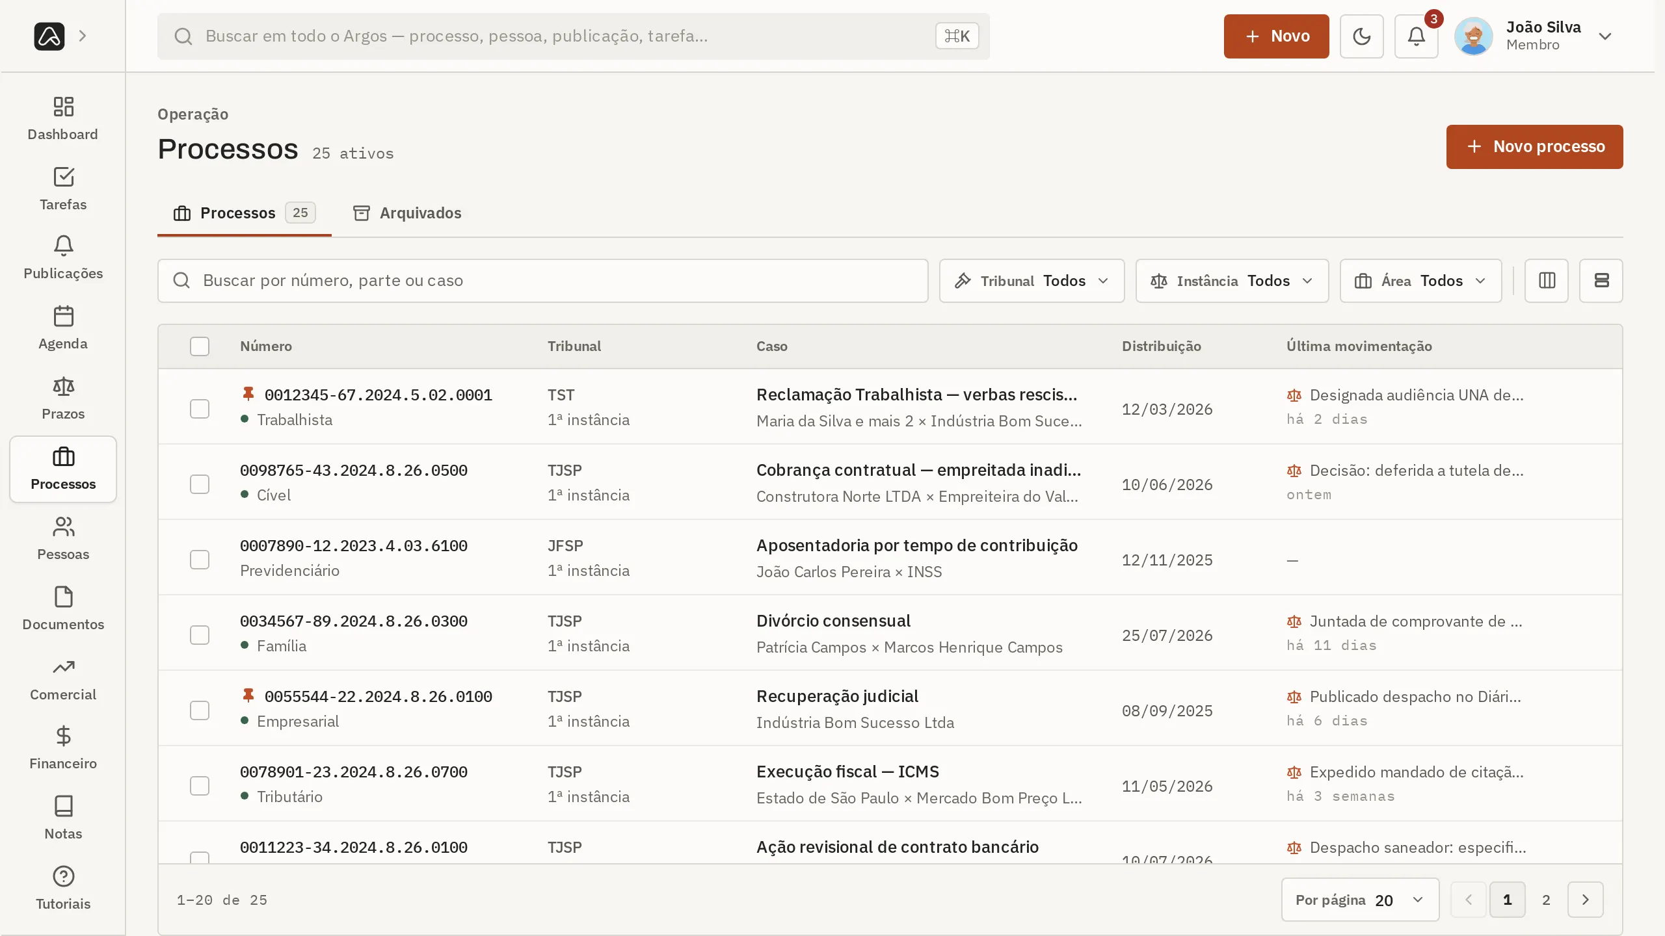This screenshot has width=1665, height=936.
Task: Check the row for process 0098765-43.2024.8.26.0500
Action: click(x=200, y=484)
